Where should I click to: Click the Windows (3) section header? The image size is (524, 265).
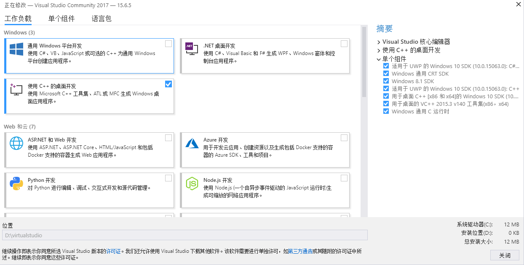click(19, 32)
